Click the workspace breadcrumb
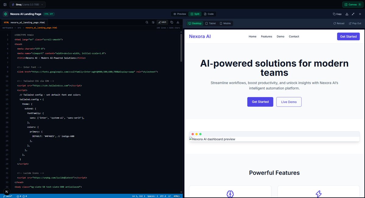Viewport: 365px width, 198px height. [8, 28]
